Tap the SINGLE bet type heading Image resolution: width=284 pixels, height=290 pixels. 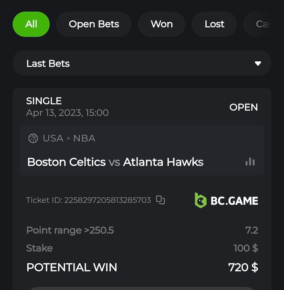[44, 101]
